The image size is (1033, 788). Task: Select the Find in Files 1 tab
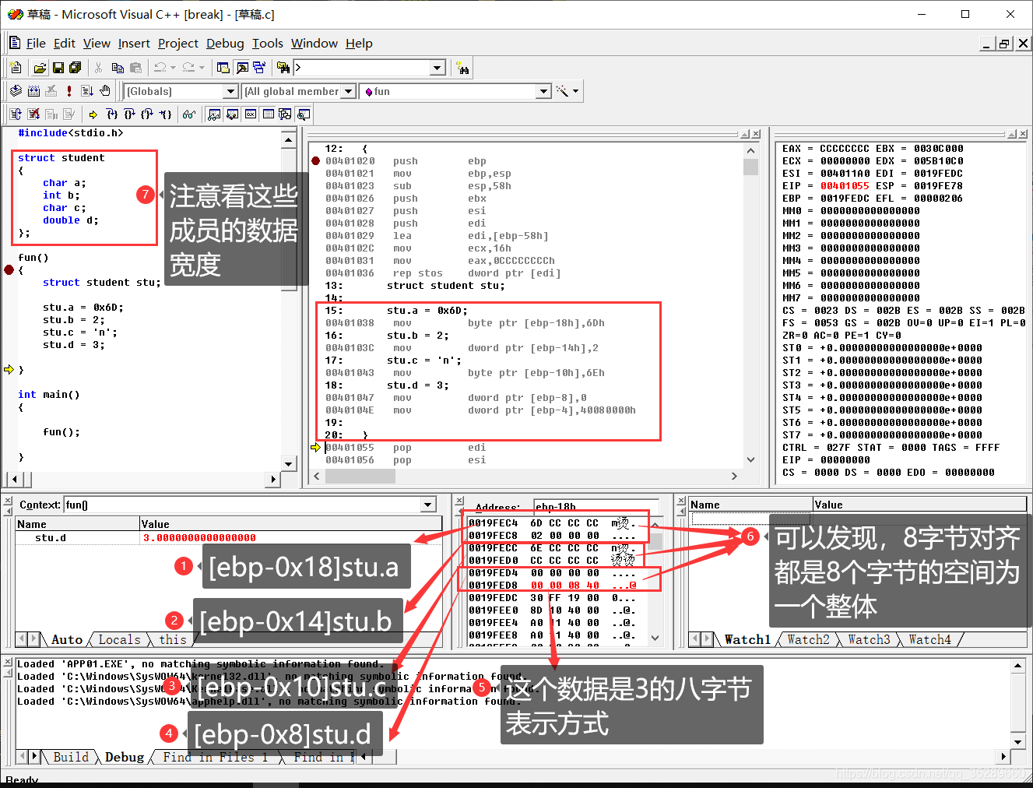pyautogui.click(x=215, y=757)
